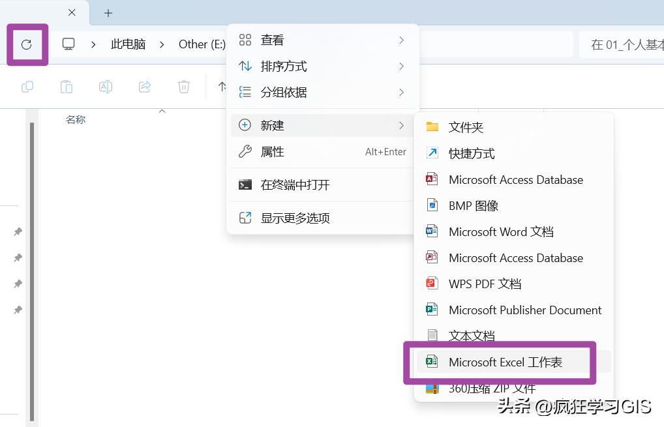Click the share icon in the toolbar
The width and height of the screenshot is (664, 427).
[x=145, y=87]
